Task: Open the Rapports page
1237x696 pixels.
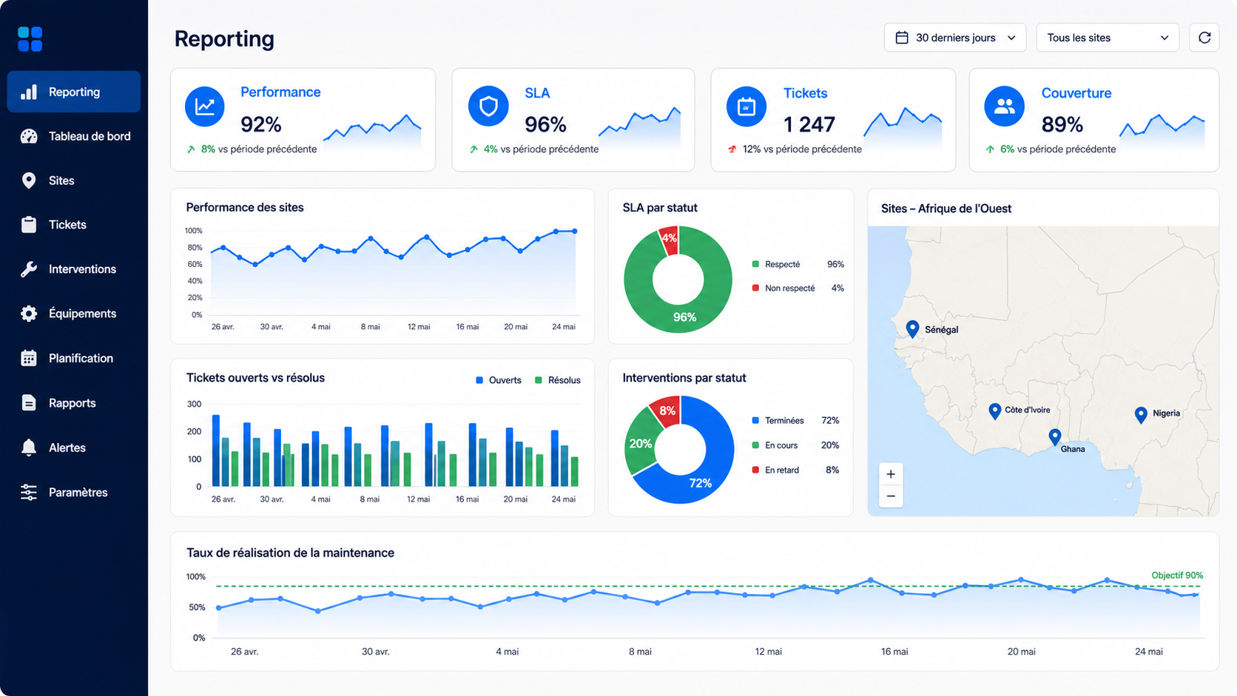Action: pos(74,403)
